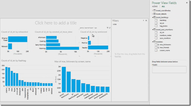Viewport: 191px width, 106px height.
Task: Click the sigma icon beside max_followers
Action: 158,45
